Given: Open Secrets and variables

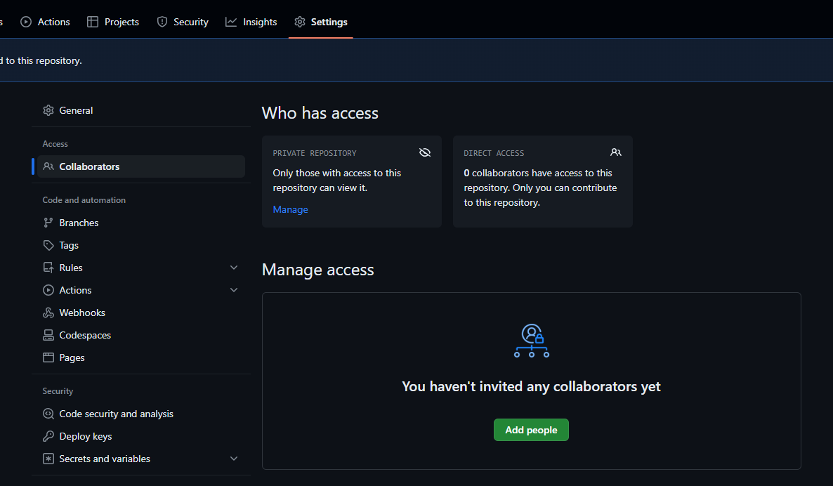Looking at the screenshot, I should click(141, 459).
